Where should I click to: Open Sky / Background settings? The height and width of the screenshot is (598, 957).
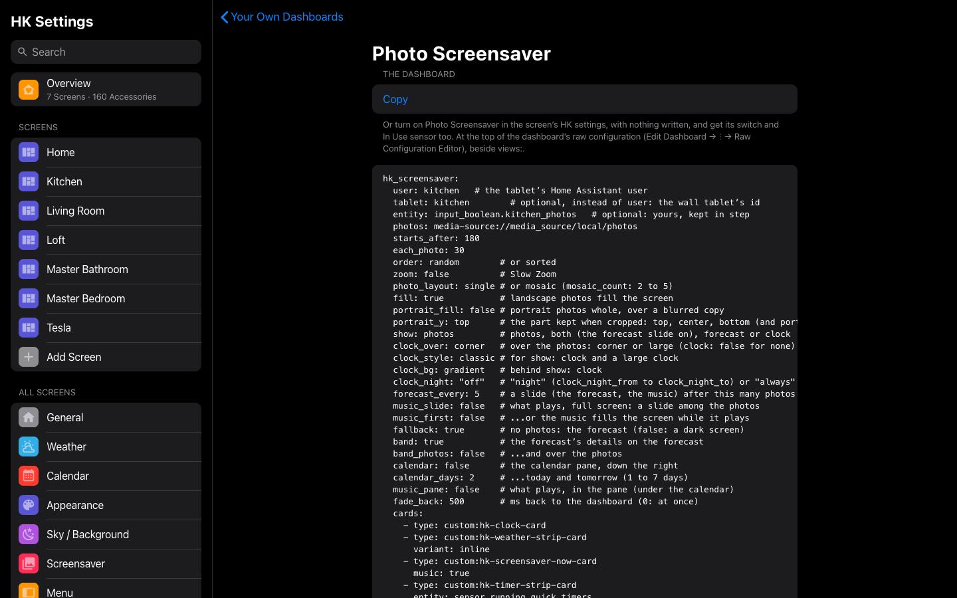coord(106,534)
